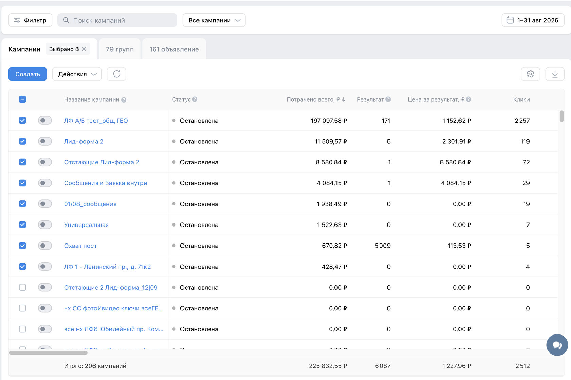Open table settings gear icon

coord(530,74)
